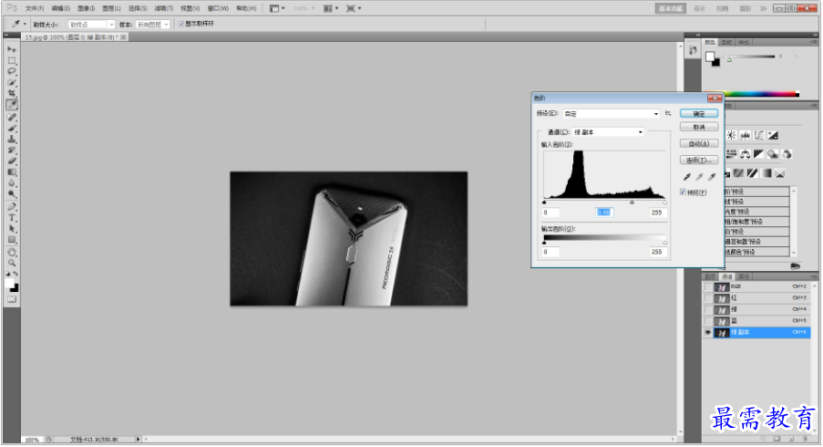Open the Edit menu
Image resolution: width=823 pixels, height=447 pixels.
pos(60,8)
